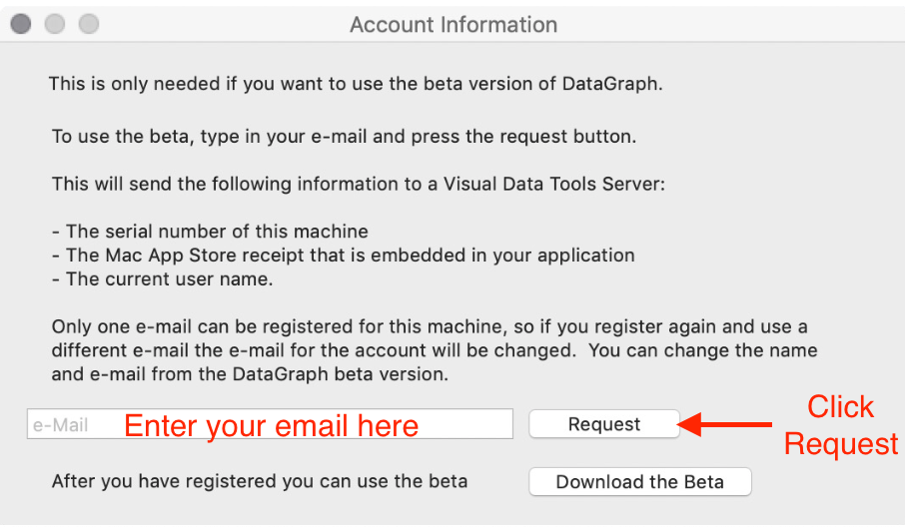The image size is (905, 527).
Task: Select the "This is only needed" sentence
Action: click(x=356, y=84)
